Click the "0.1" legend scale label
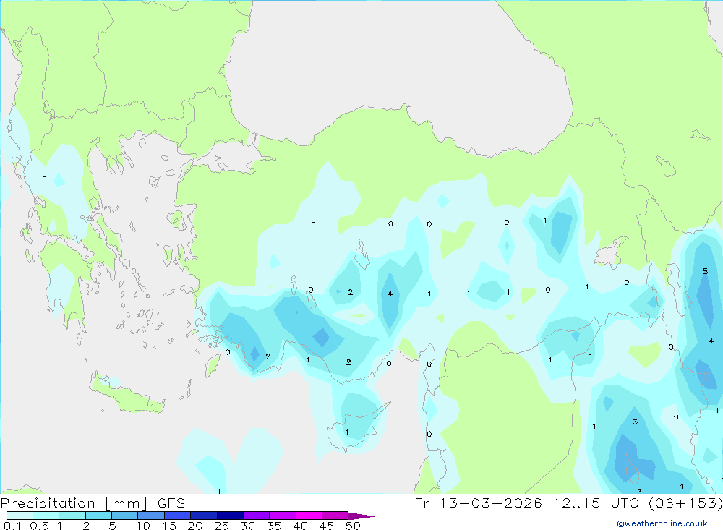The width and height of the screenshot is (723, 530). point(12,526)
